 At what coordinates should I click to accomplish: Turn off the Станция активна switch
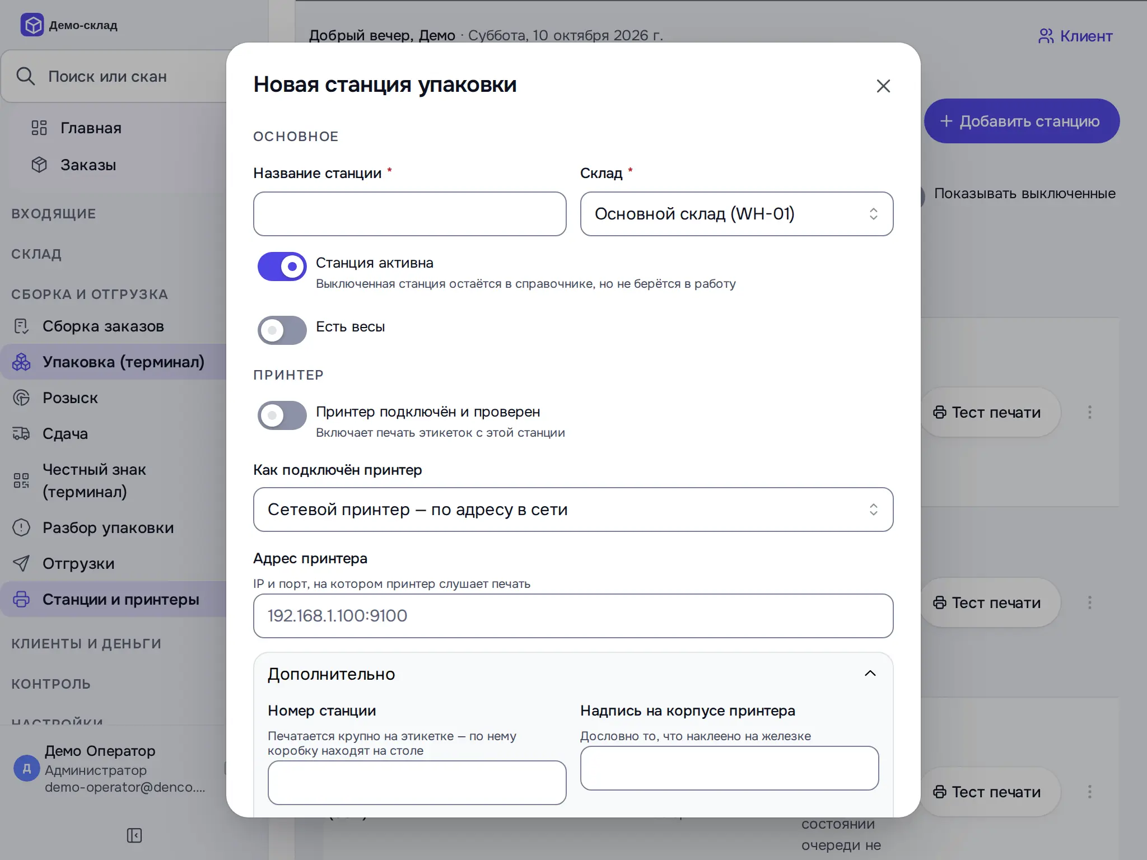pyautogui.click(x=282, y=267)
